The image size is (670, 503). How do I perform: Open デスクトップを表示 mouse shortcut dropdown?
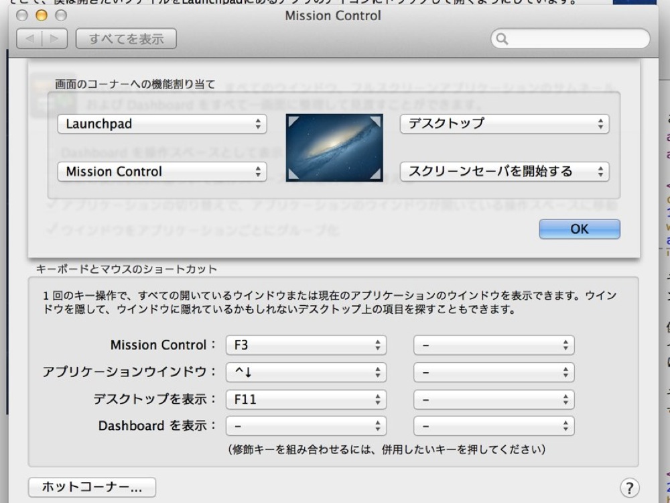pyautogui.click(x=494, y=400)
